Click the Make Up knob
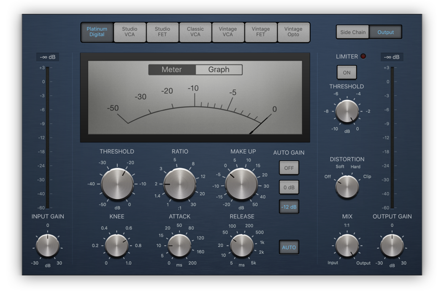444x291 pixels. [x=242, y=184]
